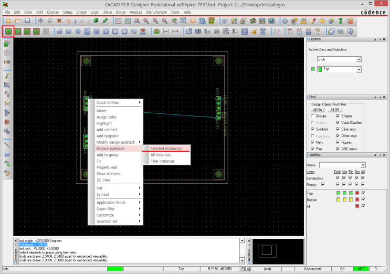Choose Selected instance(s) from the submenu
The height and width of the screenshot is (274, 390).
(x=166, y=149)
